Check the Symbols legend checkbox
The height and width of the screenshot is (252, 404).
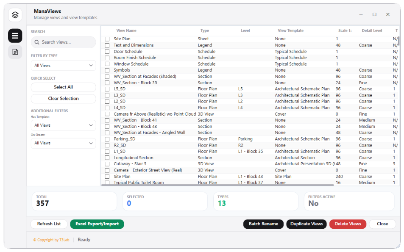click(x=107, y=70)
